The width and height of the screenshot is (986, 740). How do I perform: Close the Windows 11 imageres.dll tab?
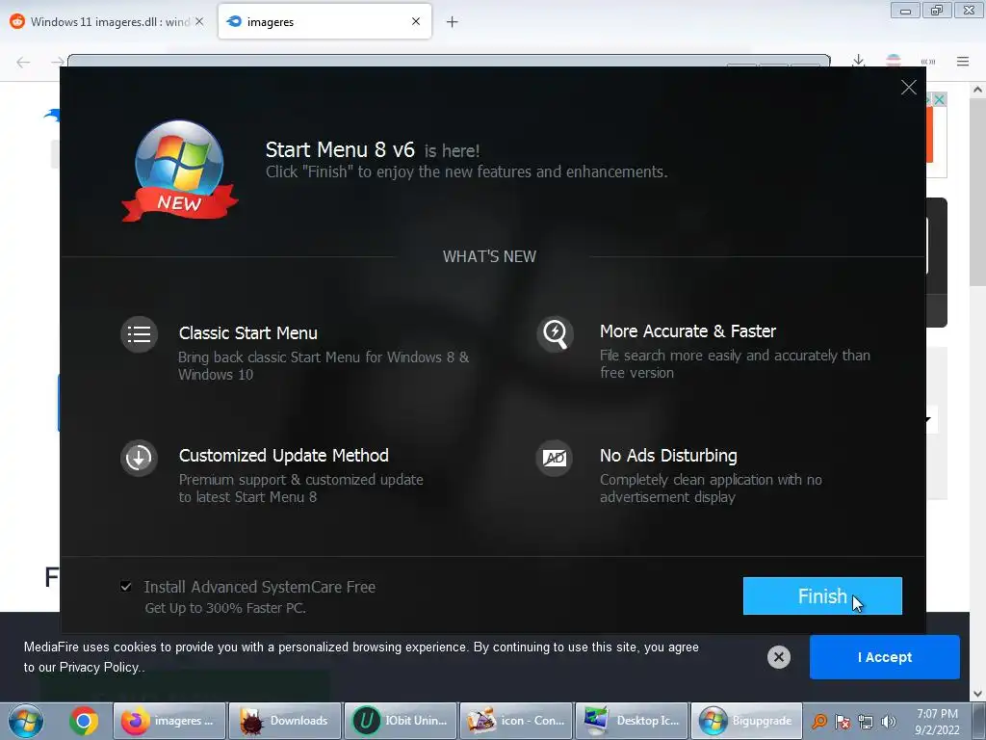[199, 21]
